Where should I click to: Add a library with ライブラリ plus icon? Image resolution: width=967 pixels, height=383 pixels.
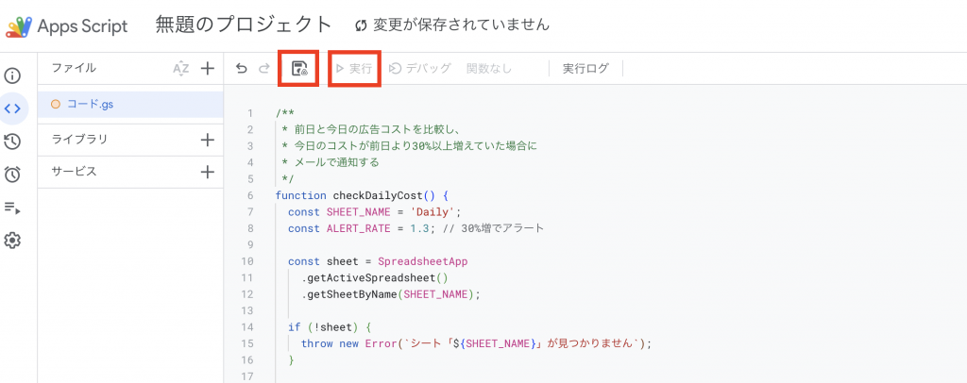(x=208, y=140)
